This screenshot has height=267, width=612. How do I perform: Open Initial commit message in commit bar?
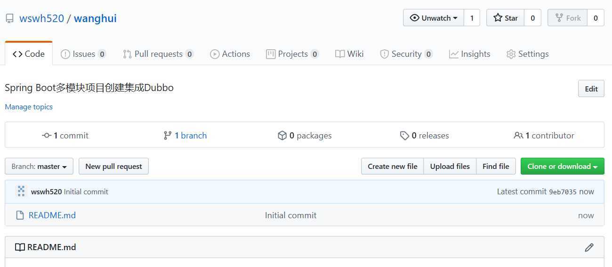point(86,191)
